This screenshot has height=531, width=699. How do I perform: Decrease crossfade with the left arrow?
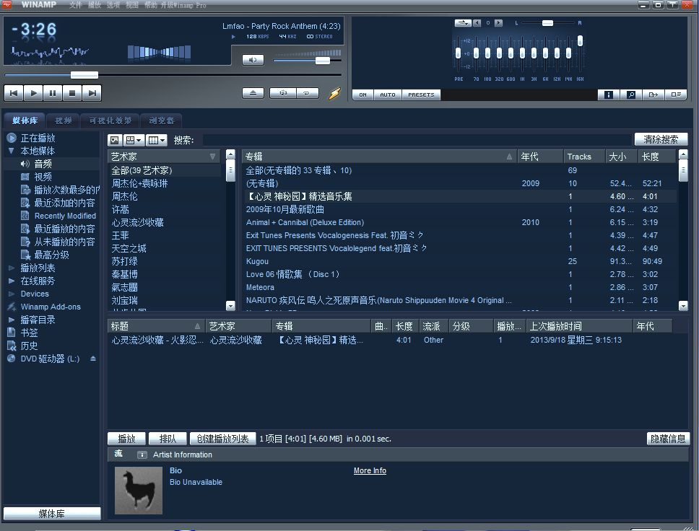[477, 22]
